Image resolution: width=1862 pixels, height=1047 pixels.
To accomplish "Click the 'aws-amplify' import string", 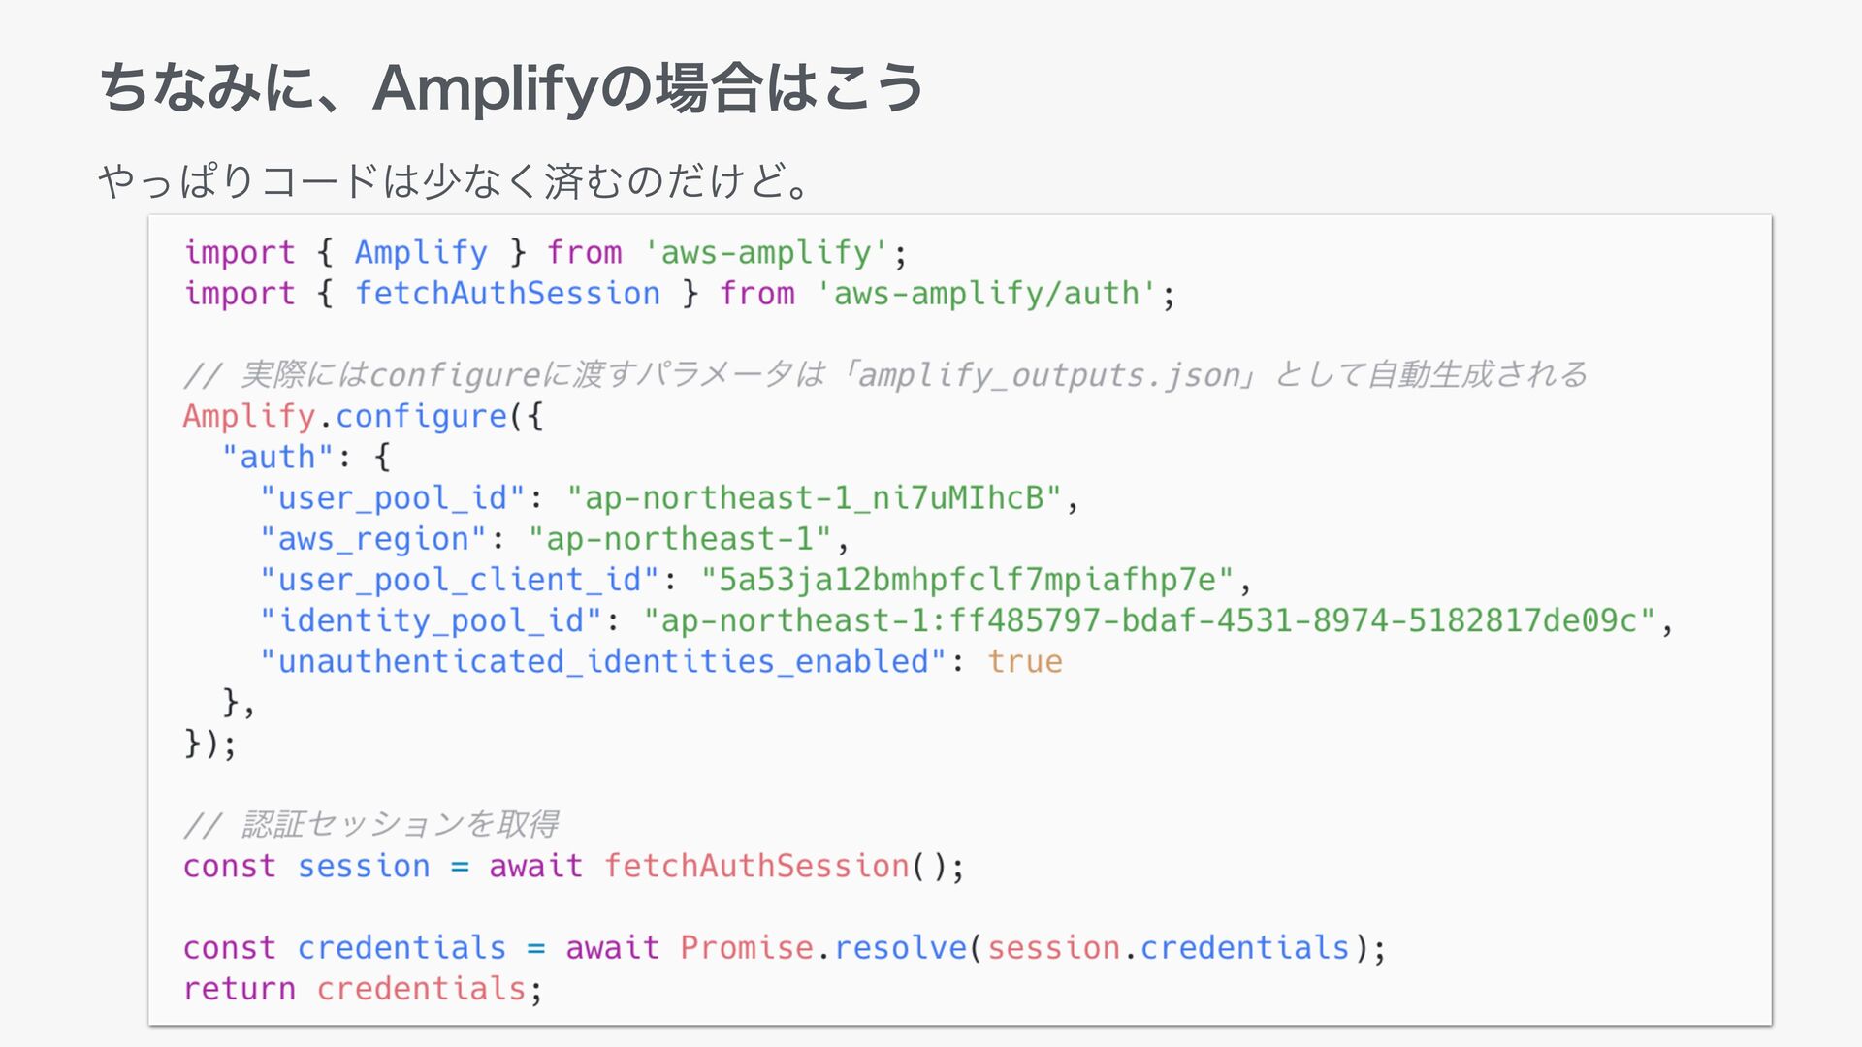I will pos(765,253).
